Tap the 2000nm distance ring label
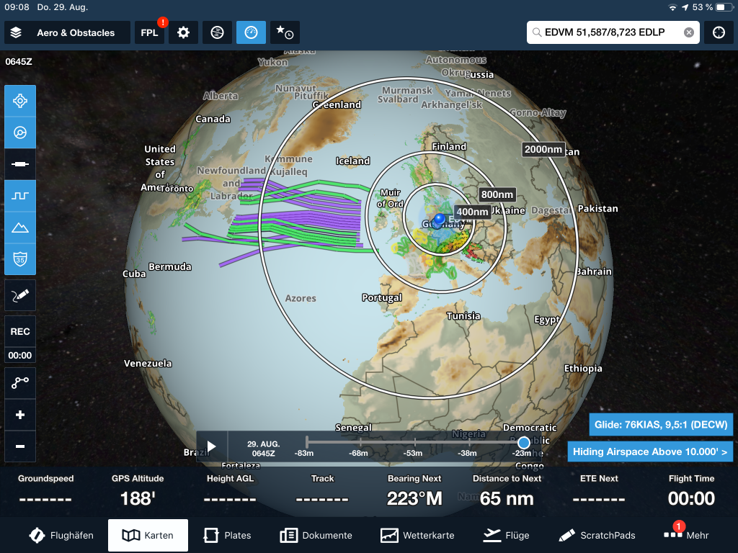 click(x=543, y=150)
